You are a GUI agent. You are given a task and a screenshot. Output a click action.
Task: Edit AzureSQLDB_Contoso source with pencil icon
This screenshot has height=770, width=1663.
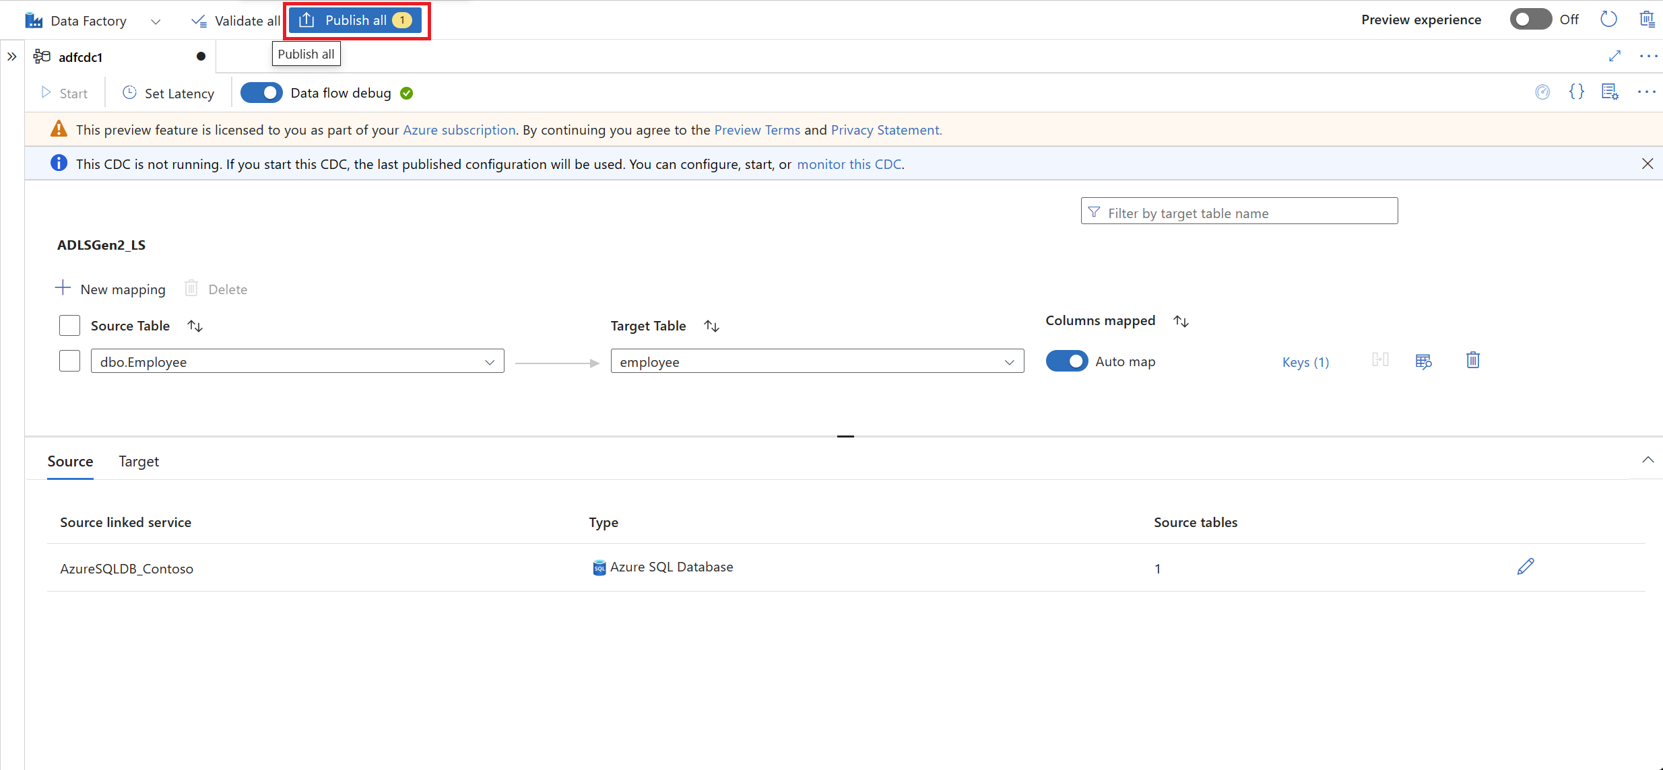[1526, 567]
